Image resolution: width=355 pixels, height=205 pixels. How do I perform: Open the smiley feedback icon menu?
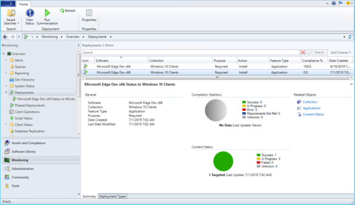[x=349, y=3]
